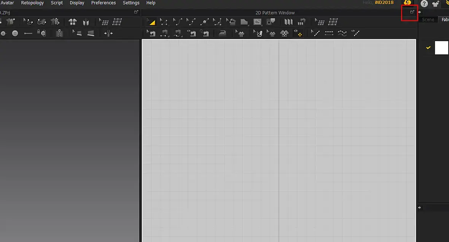Select Edit Sewing tool in 2D toolbar

click(151, 33)
